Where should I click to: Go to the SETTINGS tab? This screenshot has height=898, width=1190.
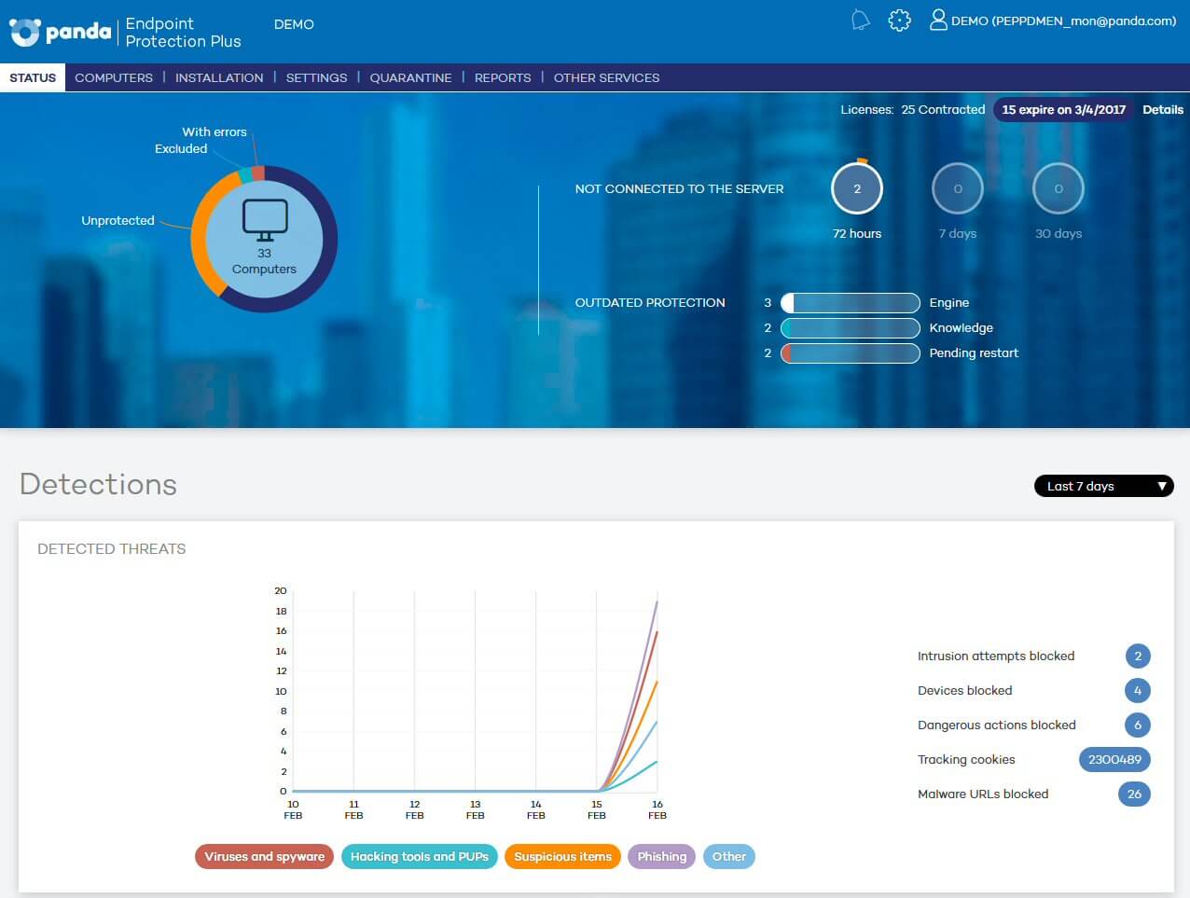click(316, 77)
